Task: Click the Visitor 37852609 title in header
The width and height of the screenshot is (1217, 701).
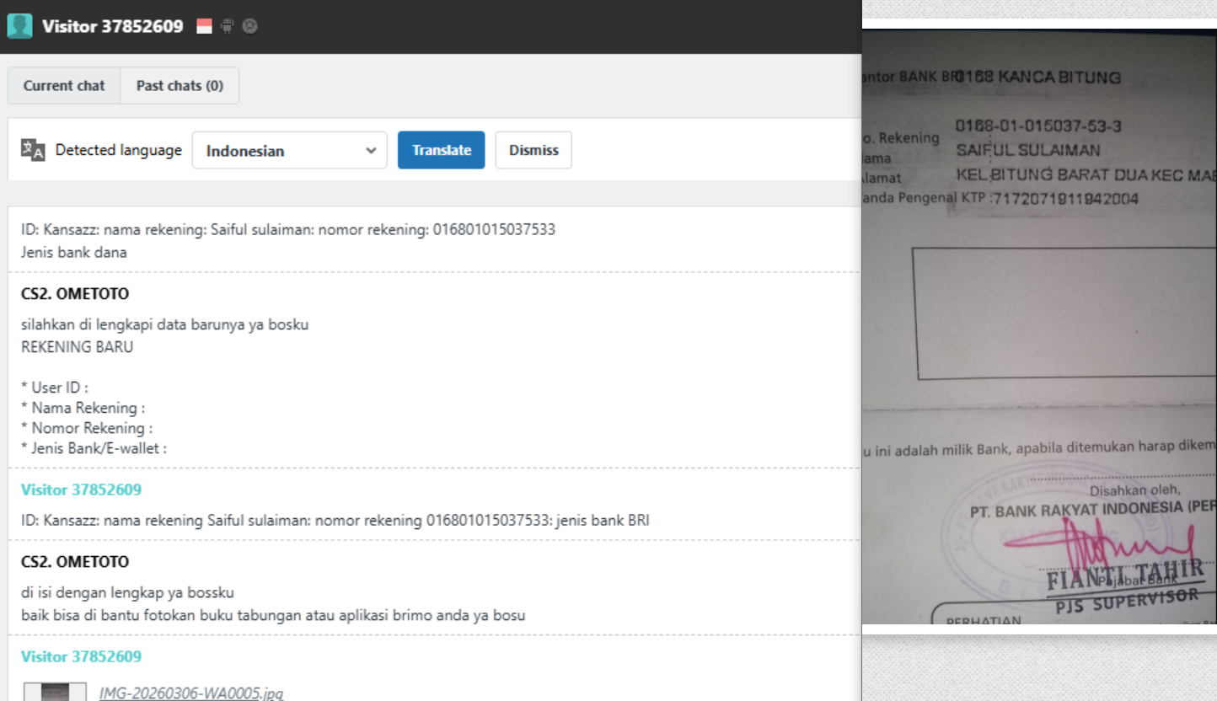Action: click(112, 26)
